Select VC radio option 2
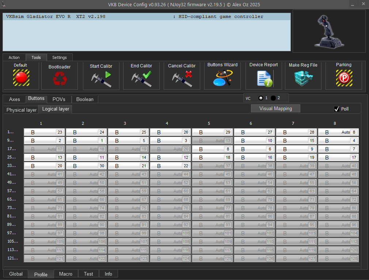This screenshot has width=369, height=280. click(x=273, y=98)
